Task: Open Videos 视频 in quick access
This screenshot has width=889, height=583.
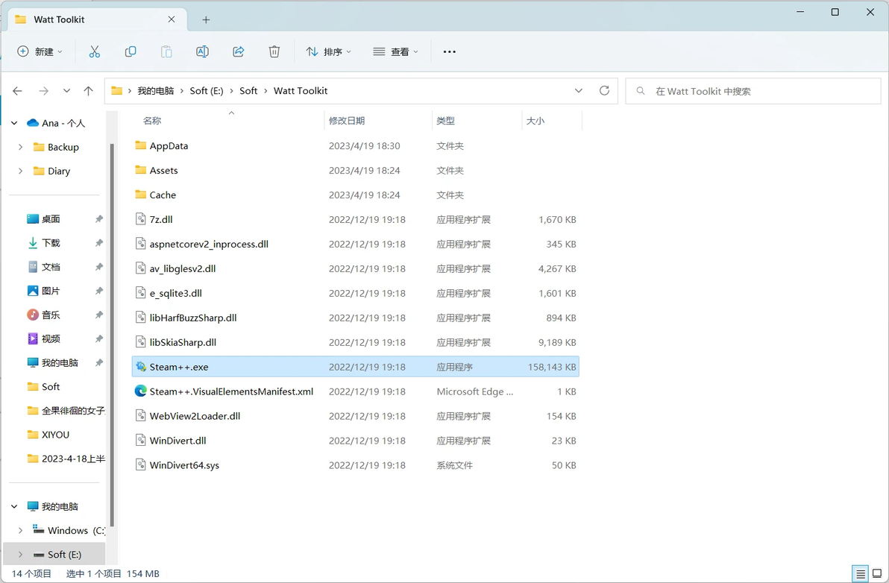Action: click(51, 338)
